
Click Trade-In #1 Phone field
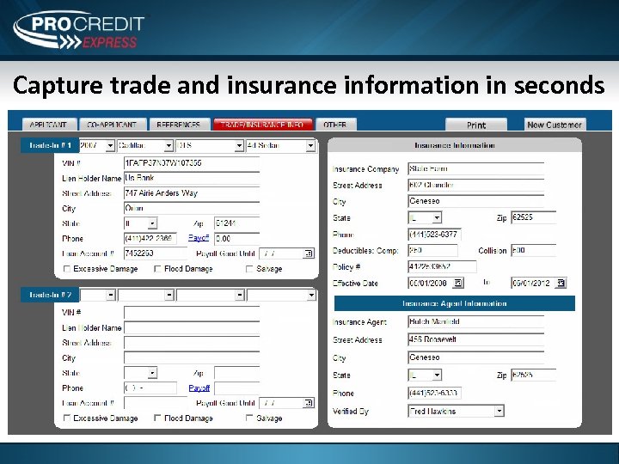150,238
